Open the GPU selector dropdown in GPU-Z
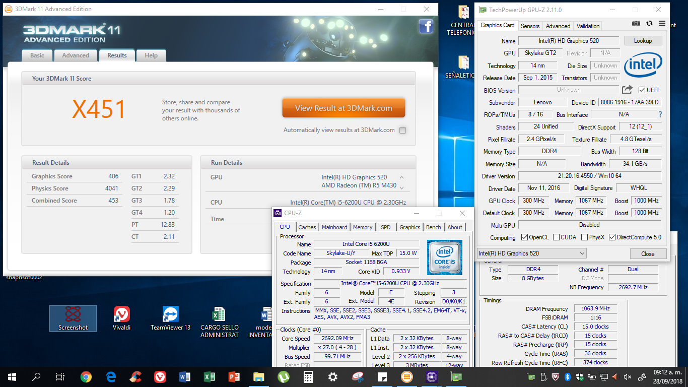The height and width of the screenshot is (387, 688). click(532, 253)
